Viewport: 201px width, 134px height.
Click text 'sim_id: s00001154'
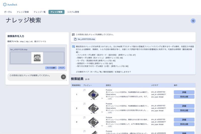coord(158,92)
